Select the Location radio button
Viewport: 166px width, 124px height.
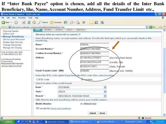click(82, 79)
